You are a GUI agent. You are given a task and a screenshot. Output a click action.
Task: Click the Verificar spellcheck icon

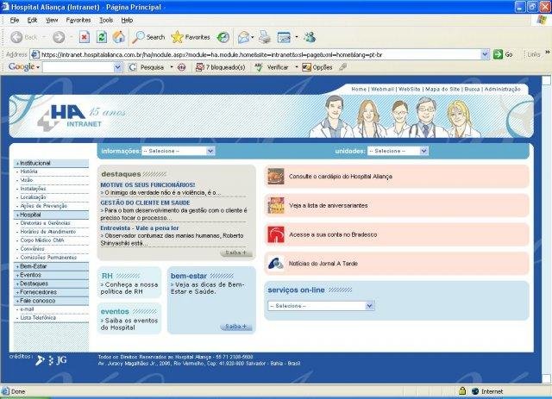click(259, 67)
